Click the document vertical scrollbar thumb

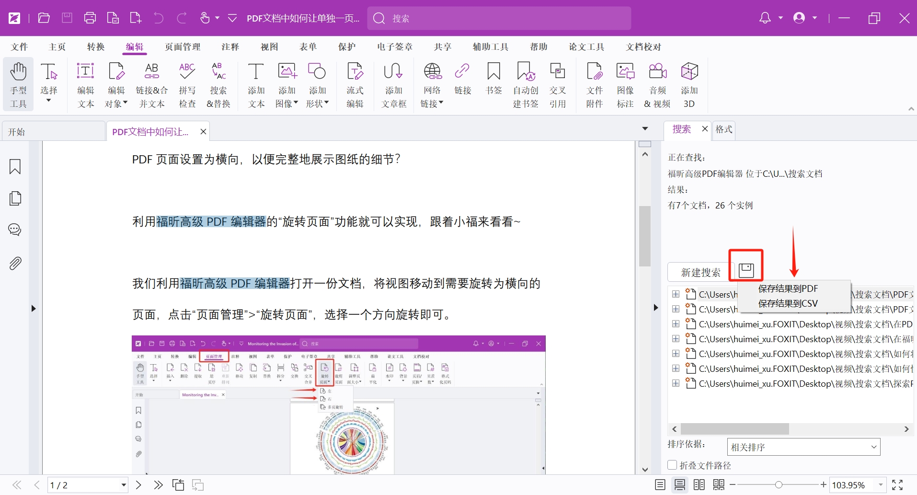pos(645,236)
